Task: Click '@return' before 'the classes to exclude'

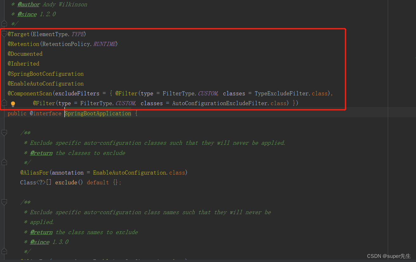Action: (41, 153)
